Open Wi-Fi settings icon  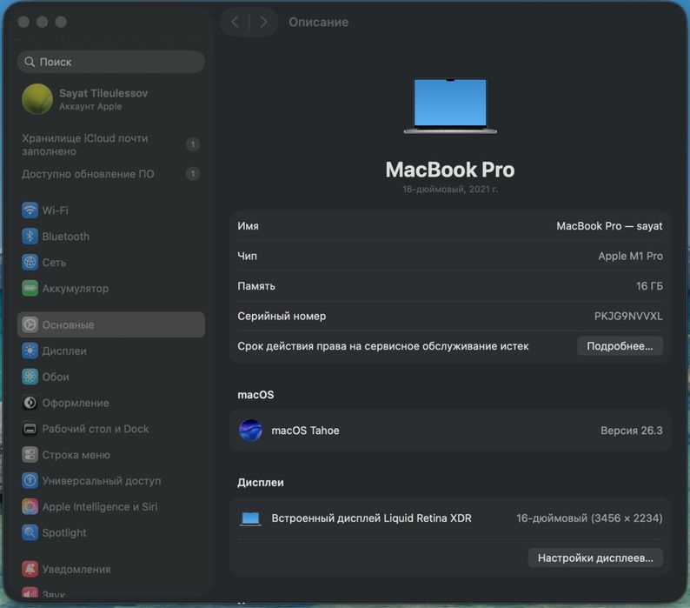tap(30, 210)
